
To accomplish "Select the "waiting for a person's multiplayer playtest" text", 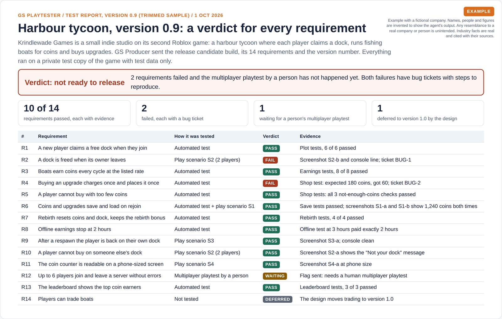I will [x=304, y=118].
